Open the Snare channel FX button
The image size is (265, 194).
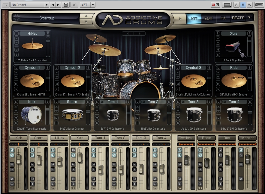tap(32, 155)
